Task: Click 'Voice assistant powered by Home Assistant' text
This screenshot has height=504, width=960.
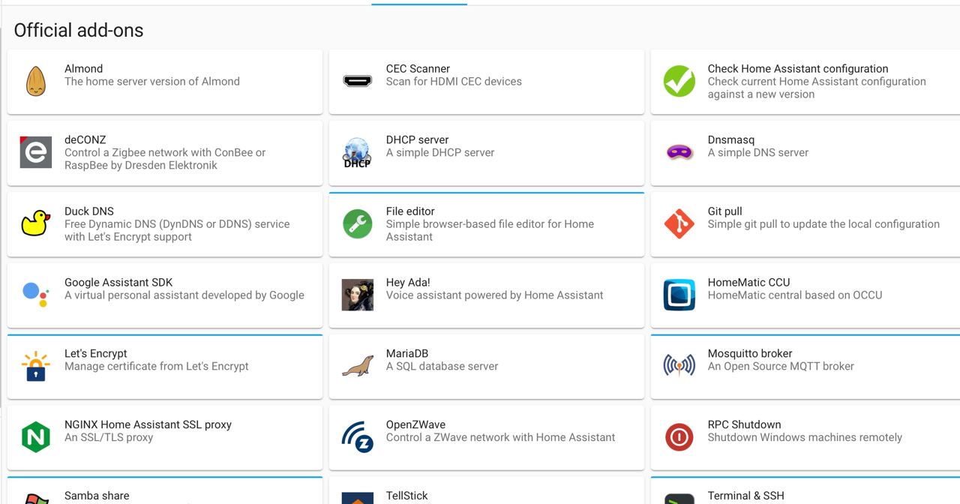Action: coord(494,295)
